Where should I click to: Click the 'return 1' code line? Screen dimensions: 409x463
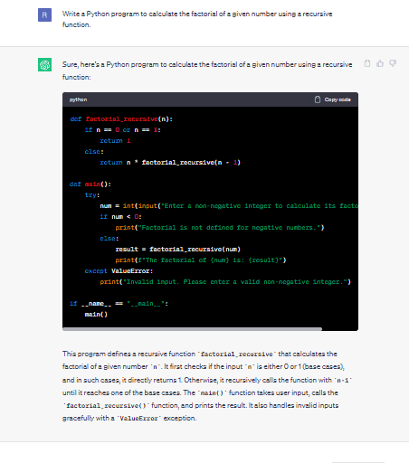115,141
